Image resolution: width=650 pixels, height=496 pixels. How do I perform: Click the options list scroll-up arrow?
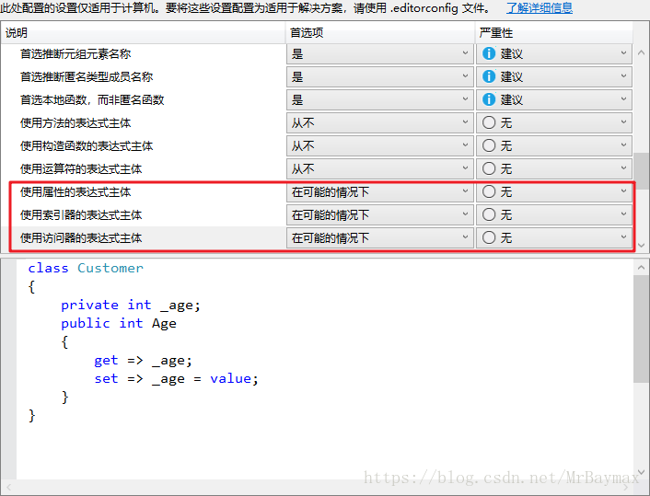(x=642, y=52)
